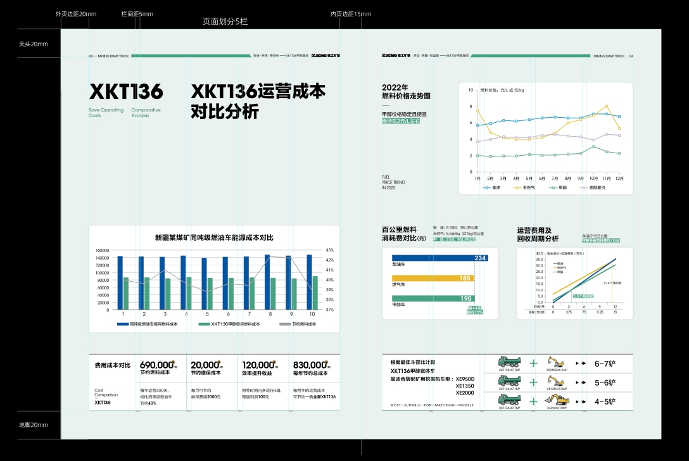689x461 pixels.
Task: Click the XE950D excavator icon
Action: coord(555,362)
